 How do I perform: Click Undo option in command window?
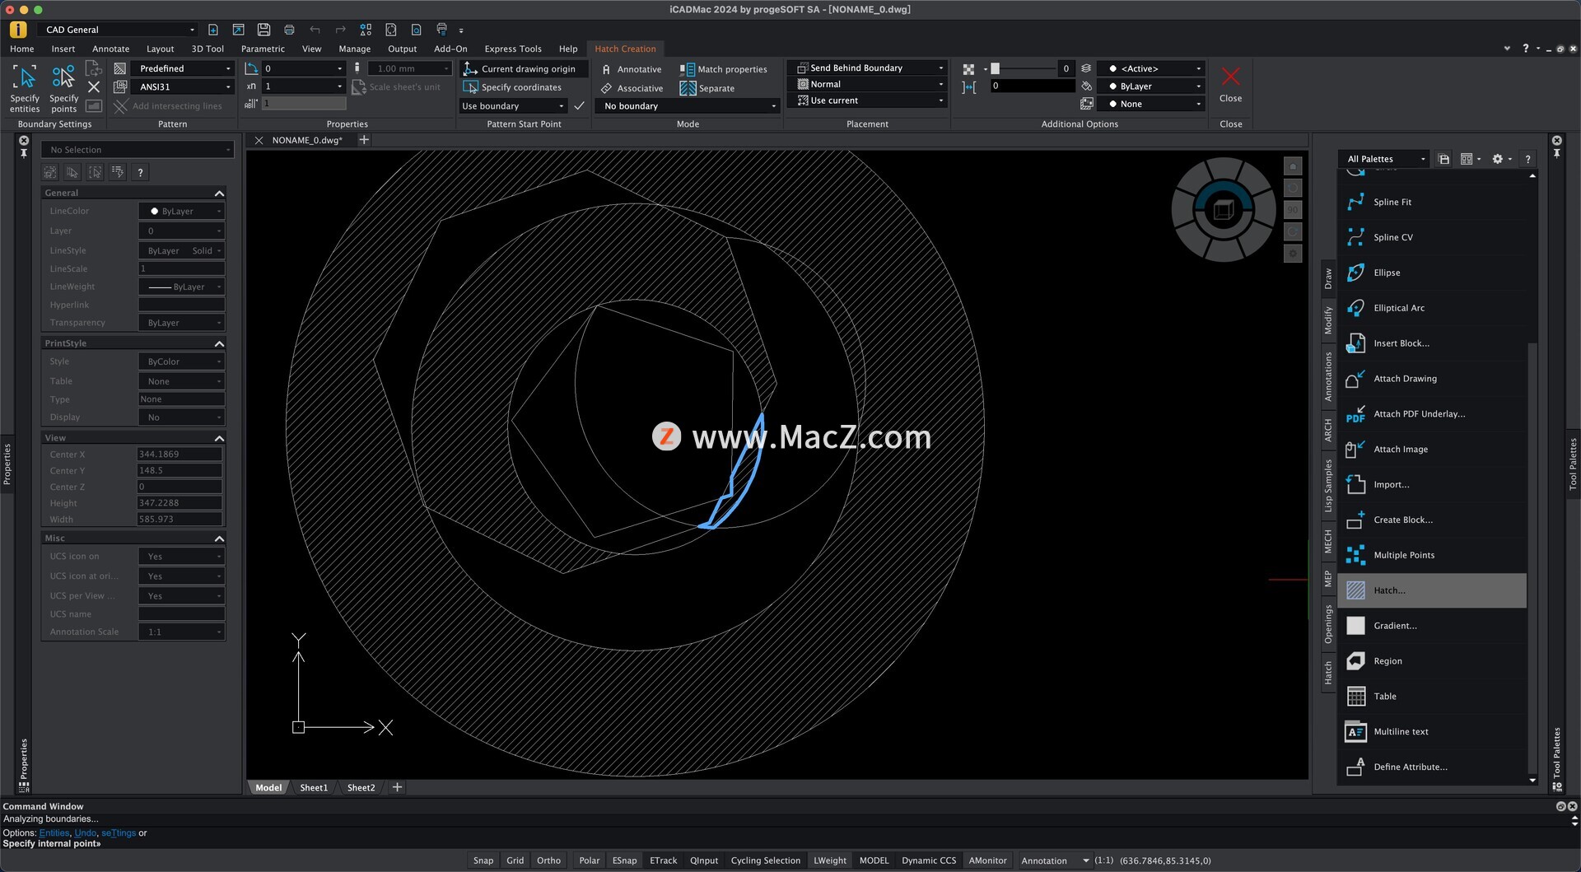pyautogui.click(x=85, y=833)
